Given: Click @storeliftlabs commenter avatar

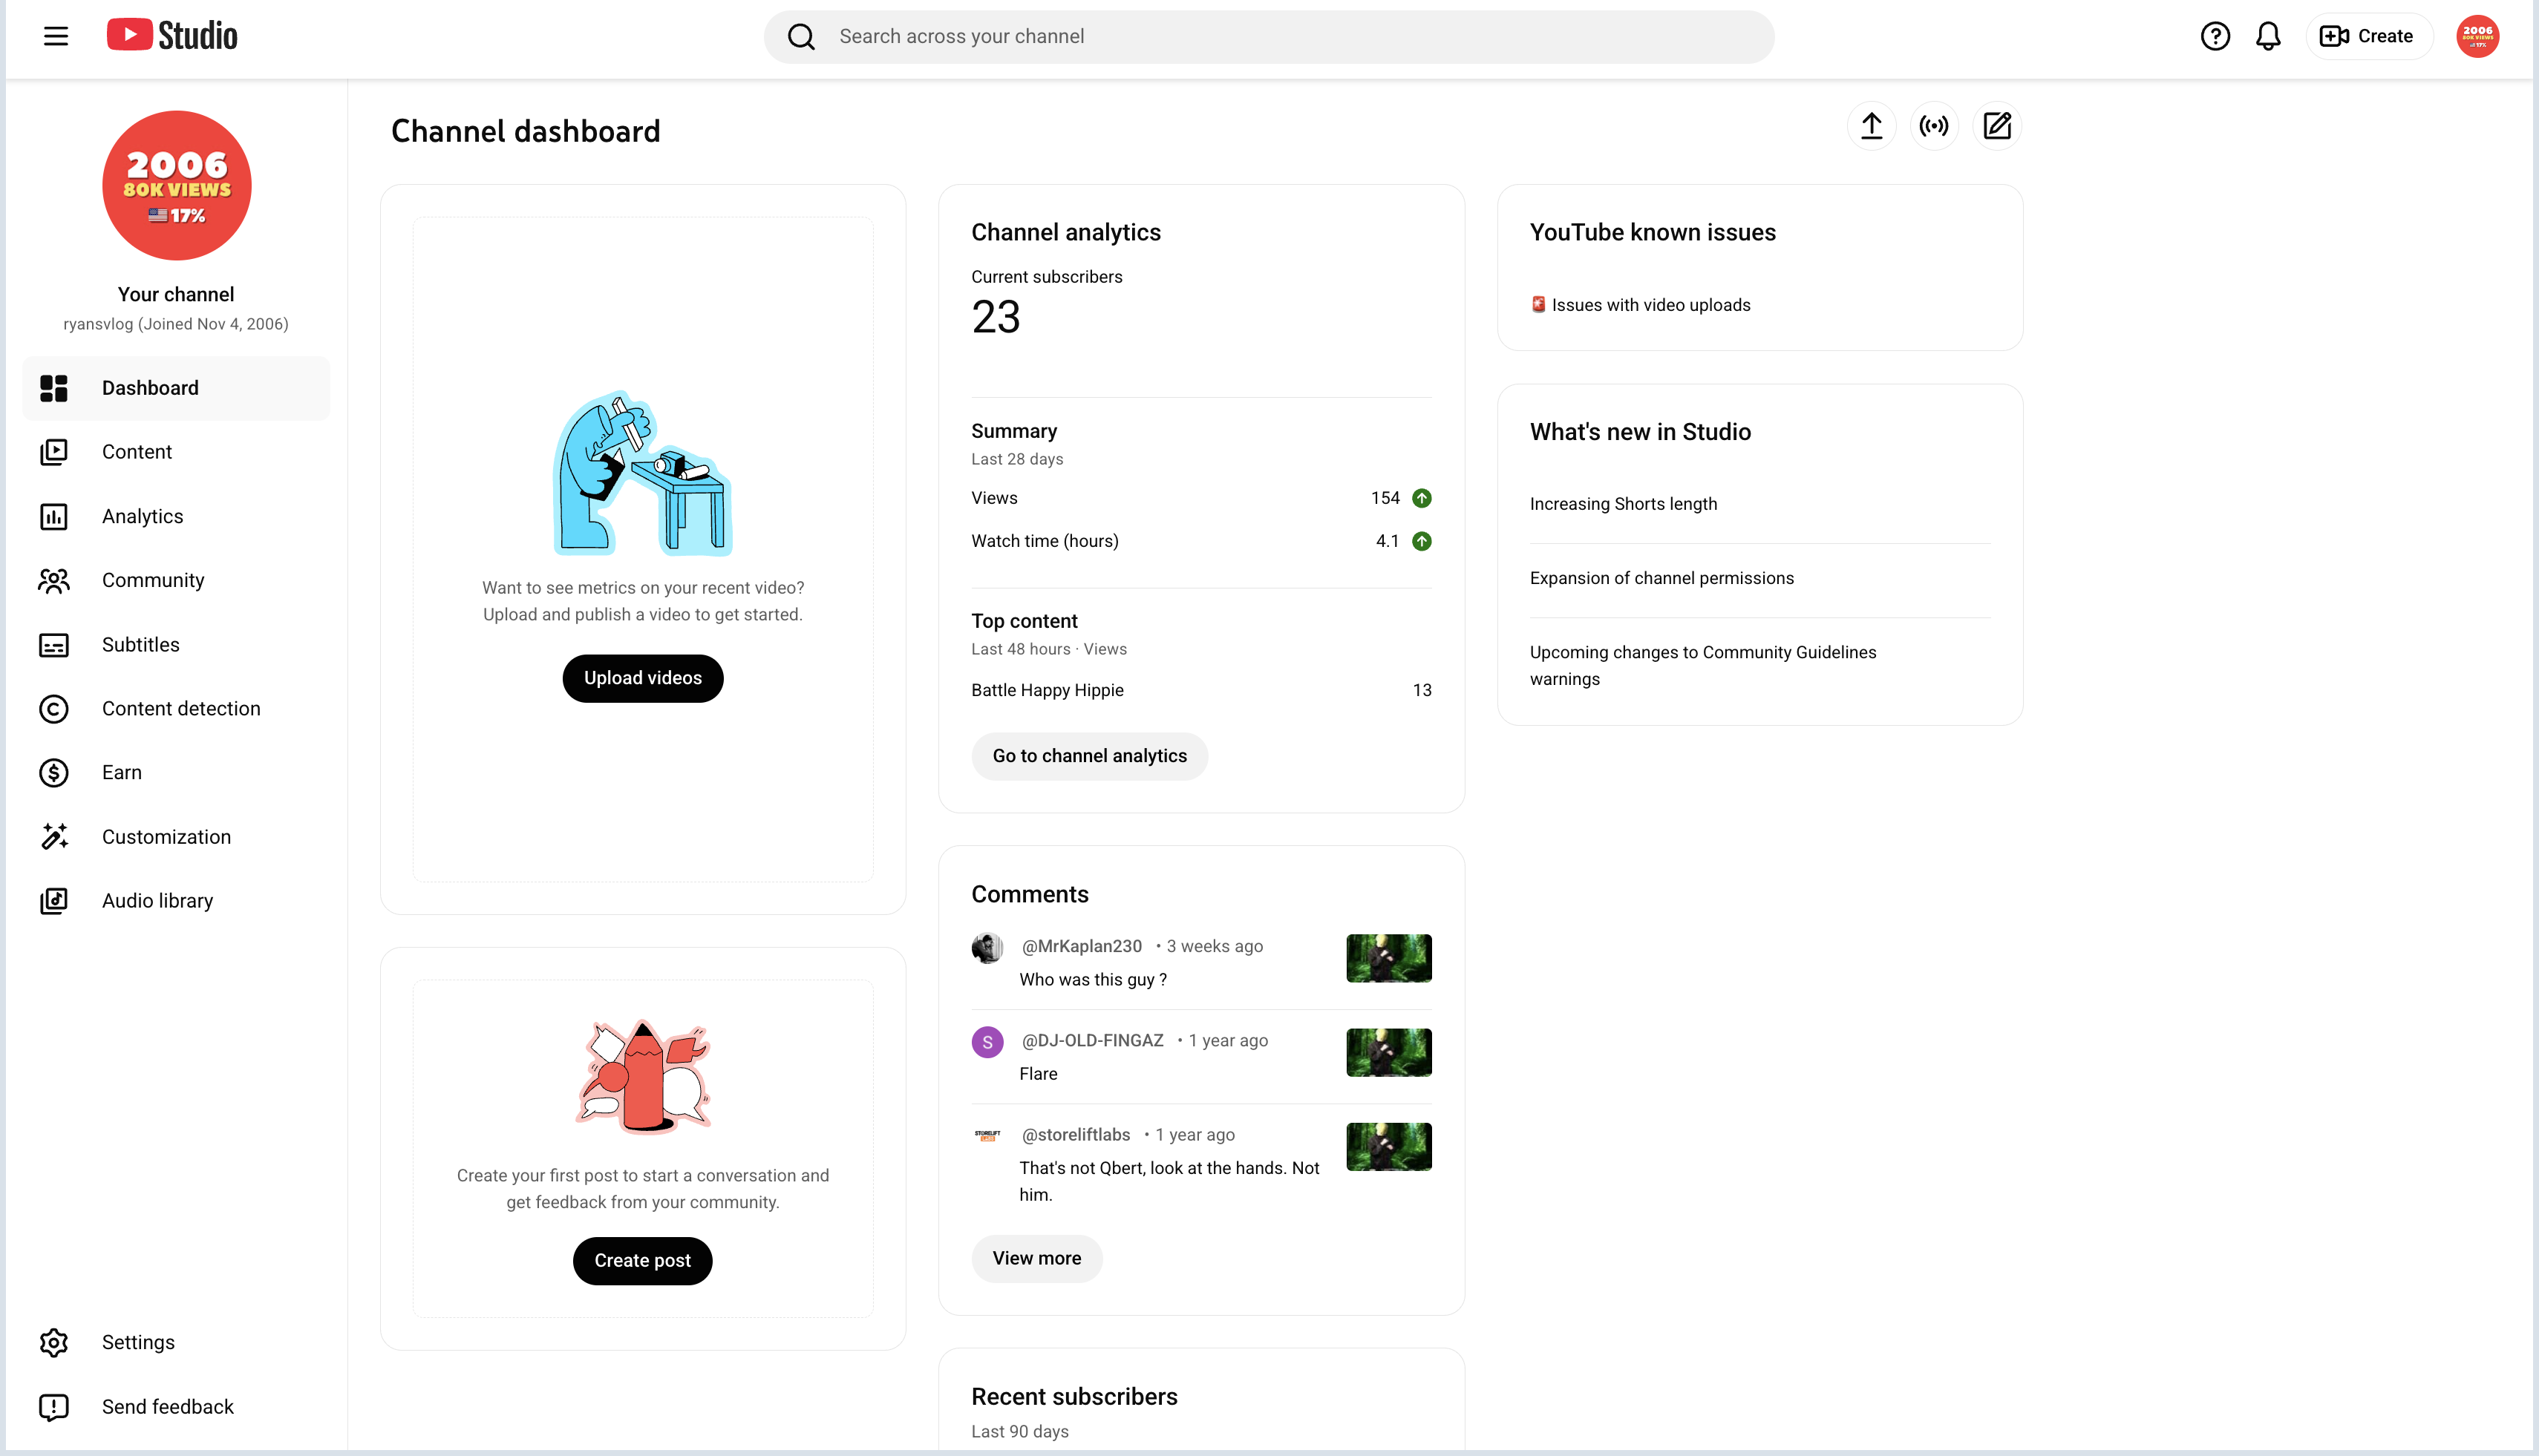Looking at the screenshot, I should 987,1135.
